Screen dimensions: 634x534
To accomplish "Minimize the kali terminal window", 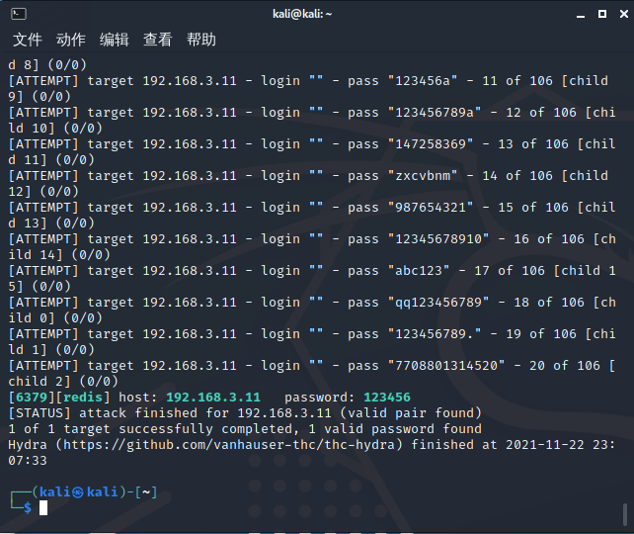I will click(x=581, y=15).
